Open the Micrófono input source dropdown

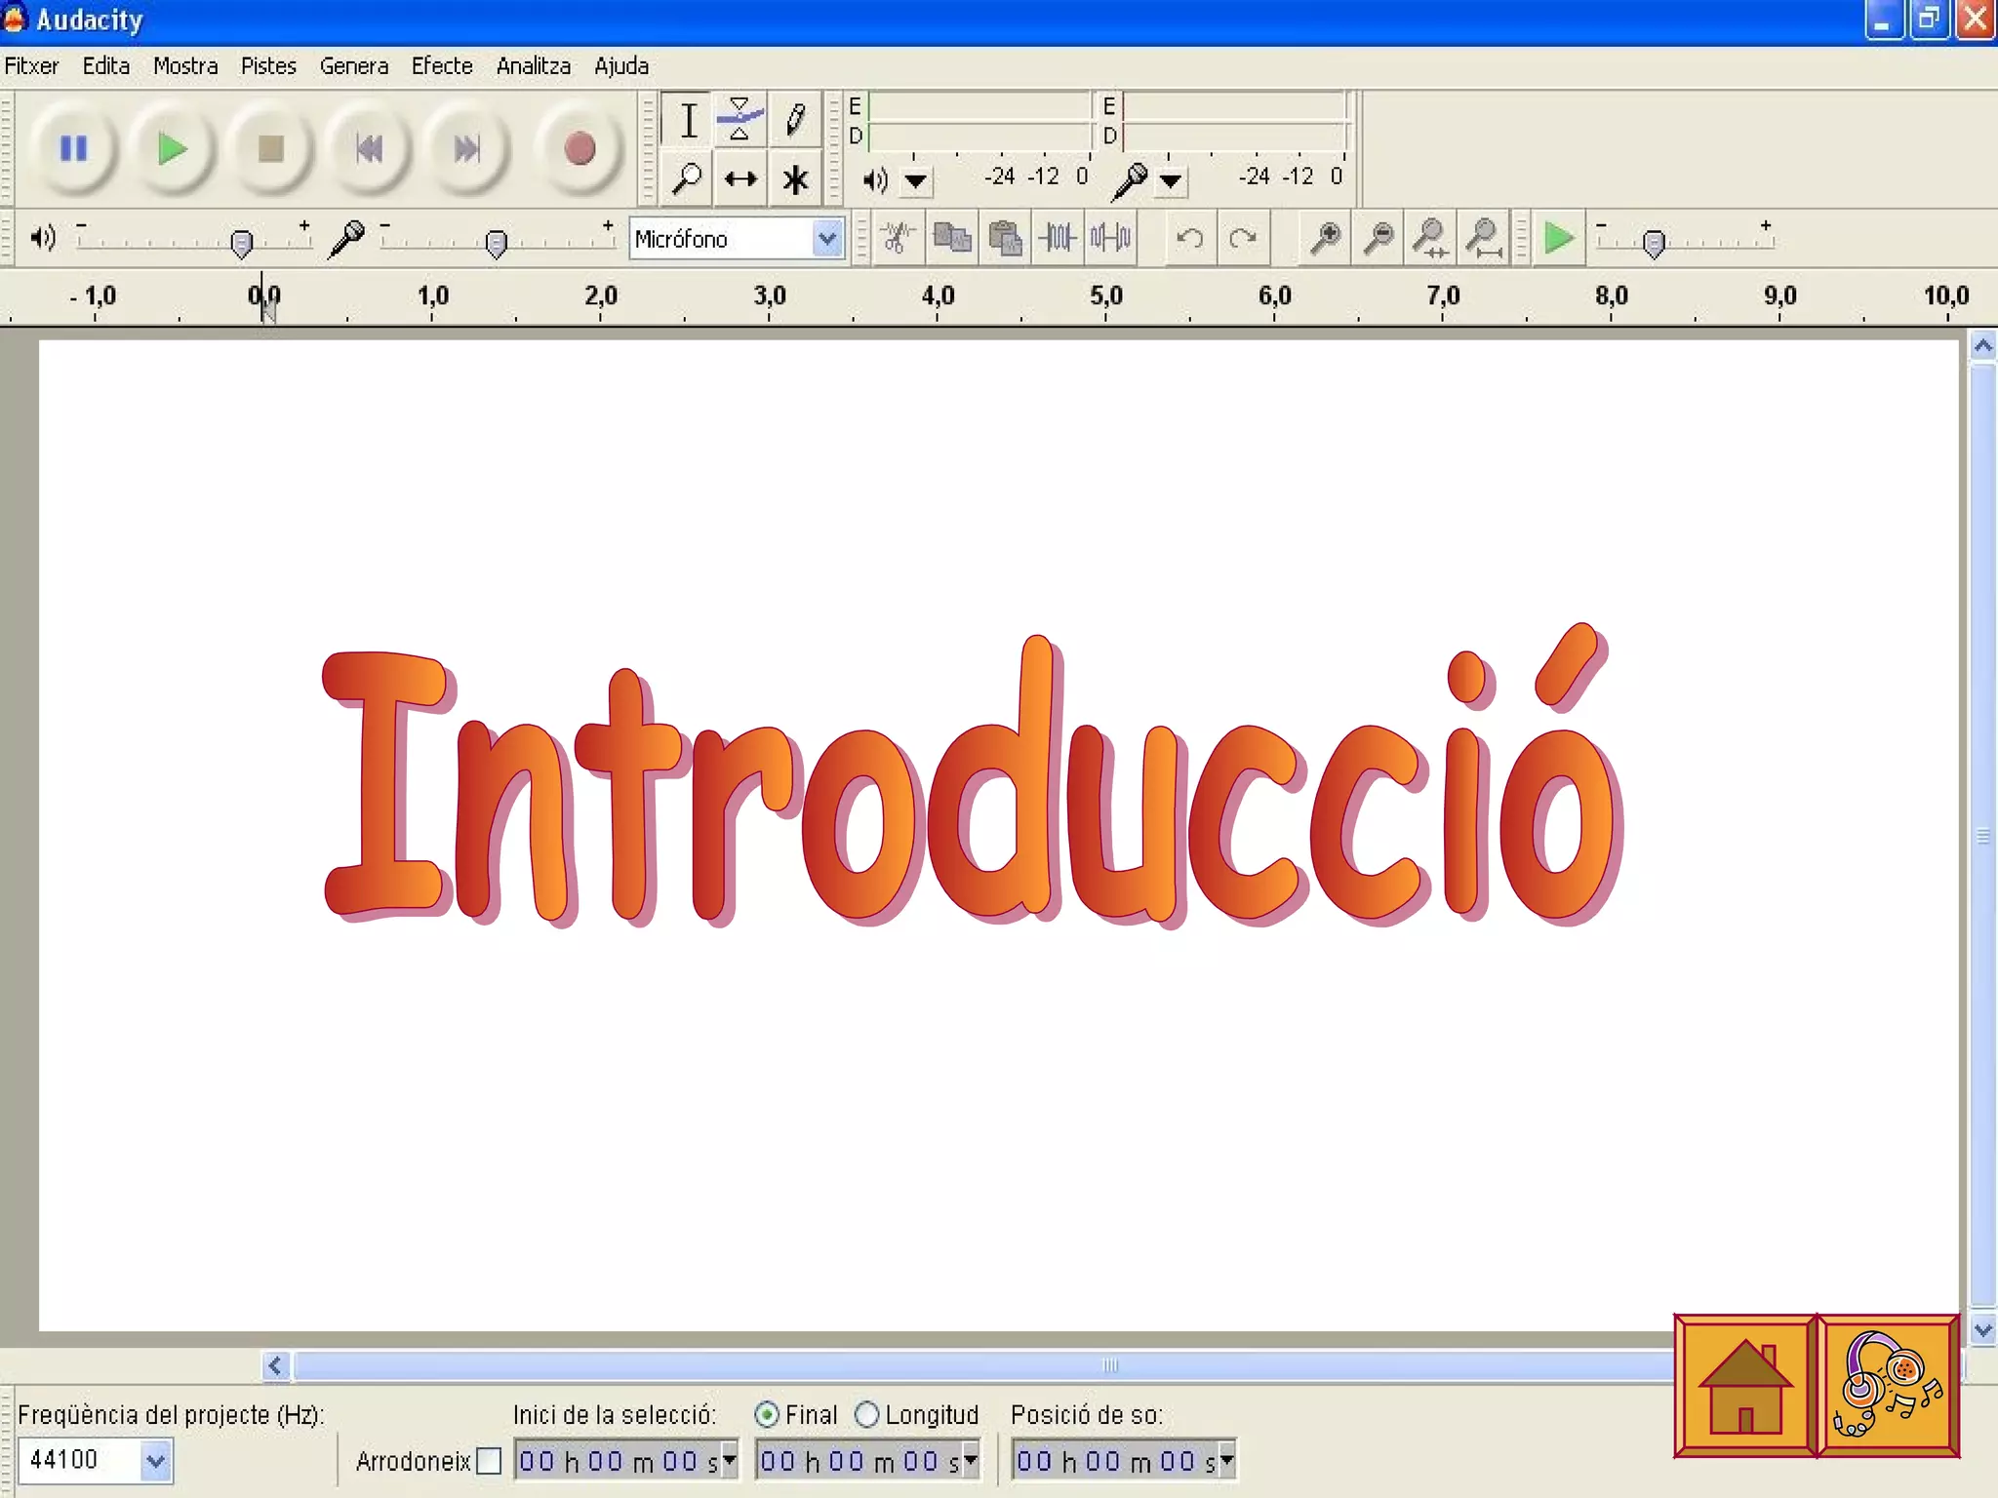[x=827, y=239]
